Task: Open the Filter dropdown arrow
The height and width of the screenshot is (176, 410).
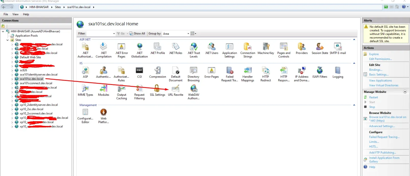Action: [114, 34]
